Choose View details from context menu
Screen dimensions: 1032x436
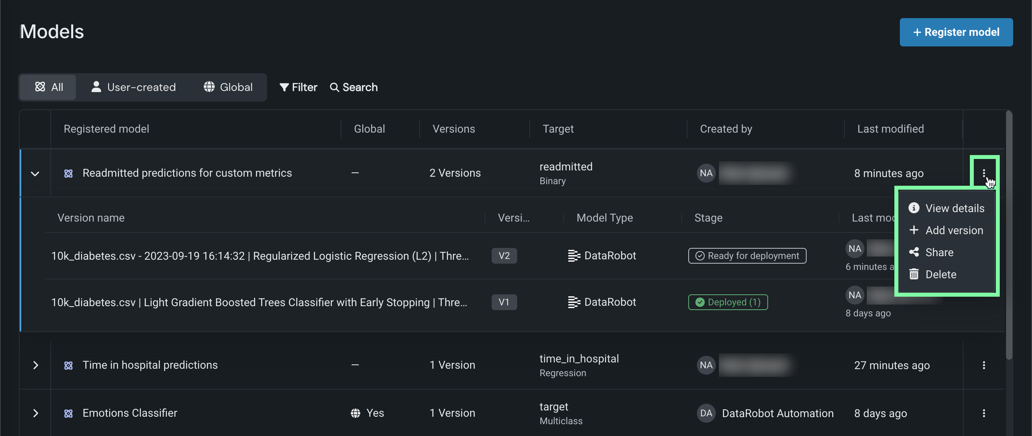(954, 209)
